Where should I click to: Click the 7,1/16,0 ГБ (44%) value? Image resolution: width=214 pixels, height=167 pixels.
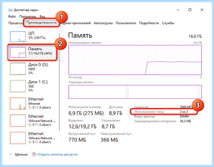coord(40,53)
